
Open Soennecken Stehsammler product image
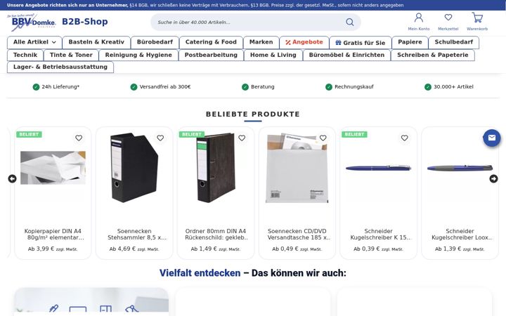pyautogui.click(x=134, y=168)
